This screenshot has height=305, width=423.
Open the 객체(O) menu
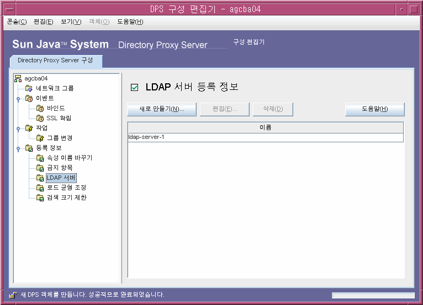pyautogui.click(x=99, y=22)
